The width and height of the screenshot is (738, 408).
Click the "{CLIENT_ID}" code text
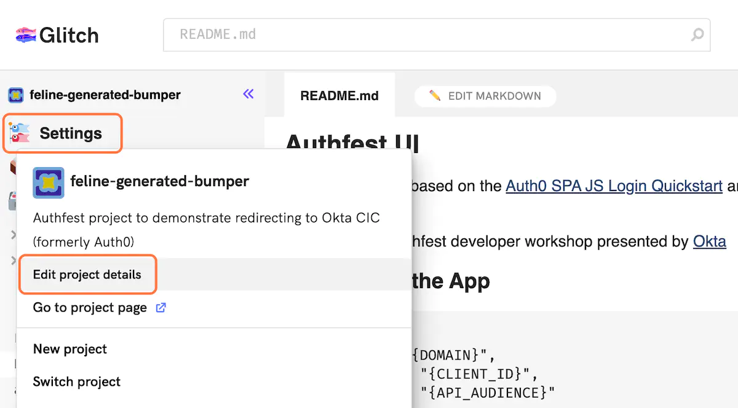click(x=475, y=373)
